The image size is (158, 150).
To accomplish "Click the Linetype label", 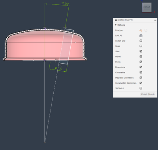I will pos(119,30).
